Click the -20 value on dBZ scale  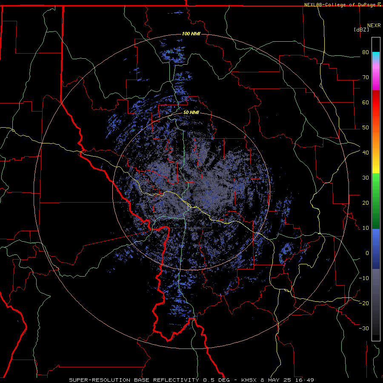click(364, 303)
